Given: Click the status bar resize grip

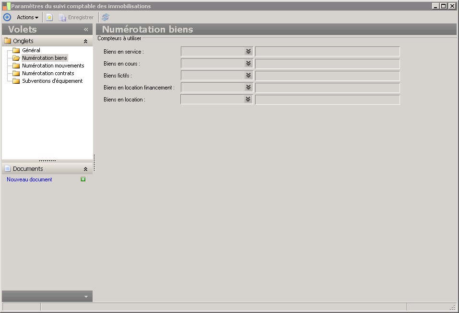Looking at the screenshot, I should tap(453, 307).
